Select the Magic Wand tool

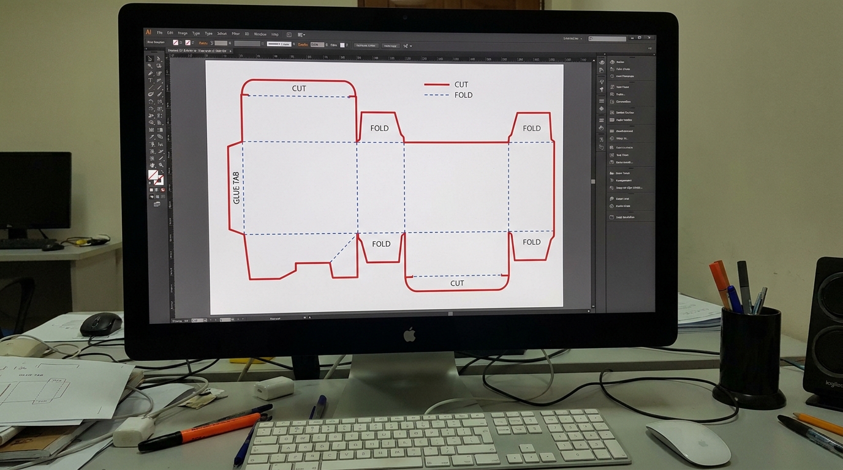151,65
